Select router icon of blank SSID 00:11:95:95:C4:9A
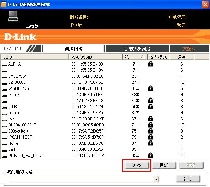This screenshot has height=187, width=210. tap(5, 71)
